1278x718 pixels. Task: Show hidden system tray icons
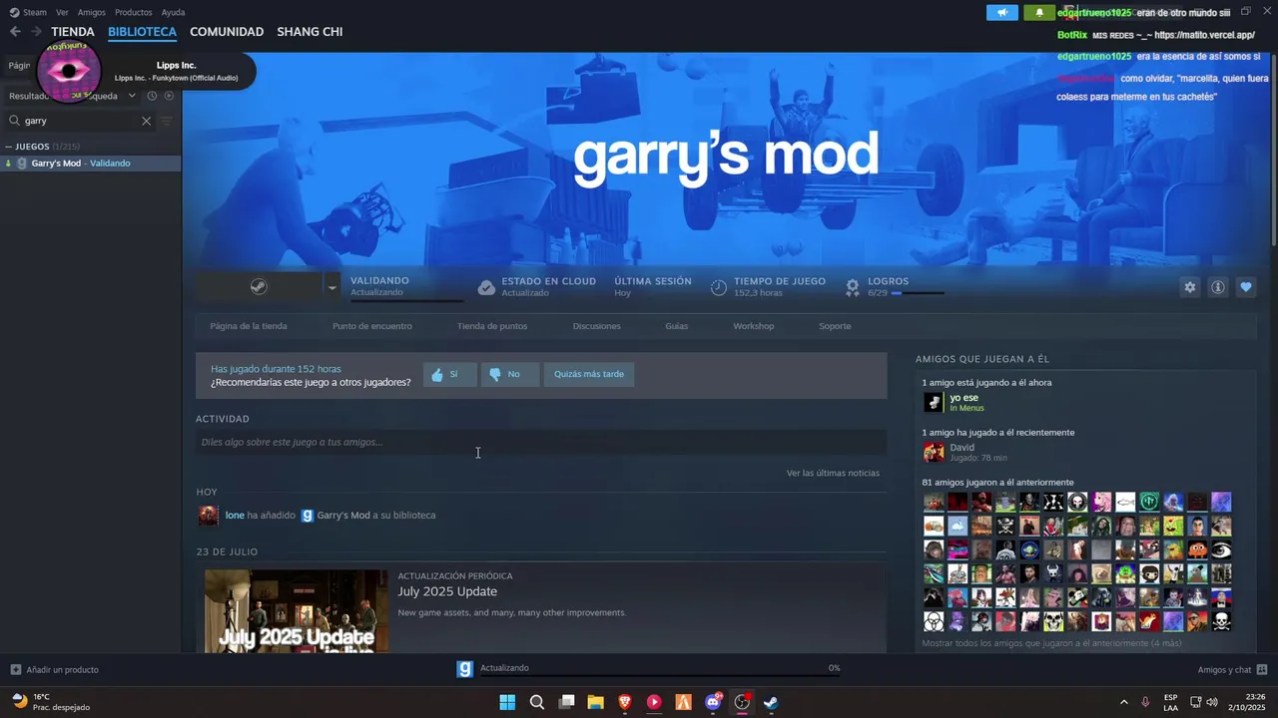[x=1123, y=702]
